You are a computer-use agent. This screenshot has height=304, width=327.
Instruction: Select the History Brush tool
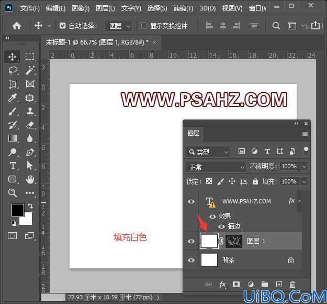(x=13, y=125)
